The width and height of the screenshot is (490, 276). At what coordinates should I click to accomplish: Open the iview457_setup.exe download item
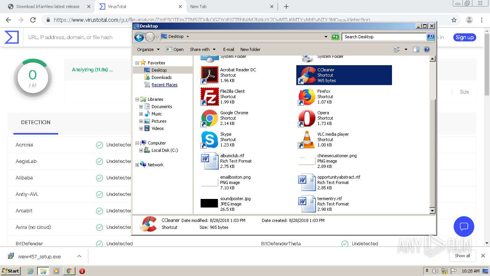pos(39,256)
